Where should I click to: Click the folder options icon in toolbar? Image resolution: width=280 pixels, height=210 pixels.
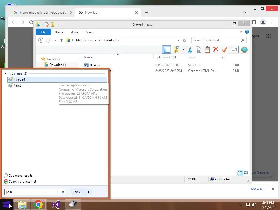177,49
